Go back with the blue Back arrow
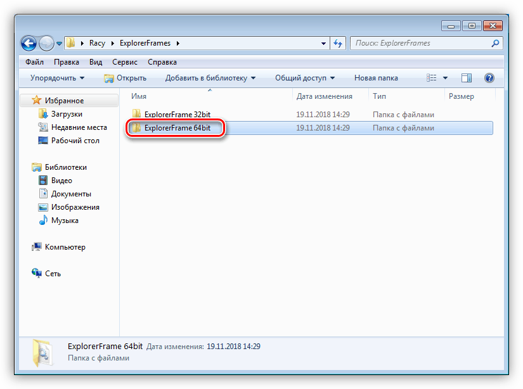 (29, 43)
